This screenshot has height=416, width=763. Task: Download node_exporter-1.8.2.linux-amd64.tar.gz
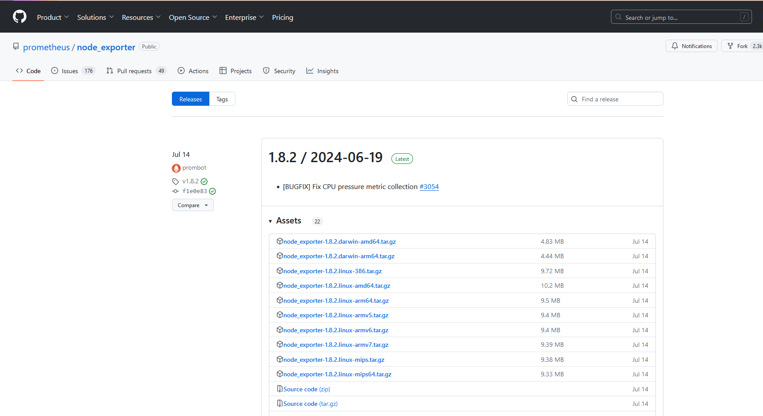click(x=337, y=286)
